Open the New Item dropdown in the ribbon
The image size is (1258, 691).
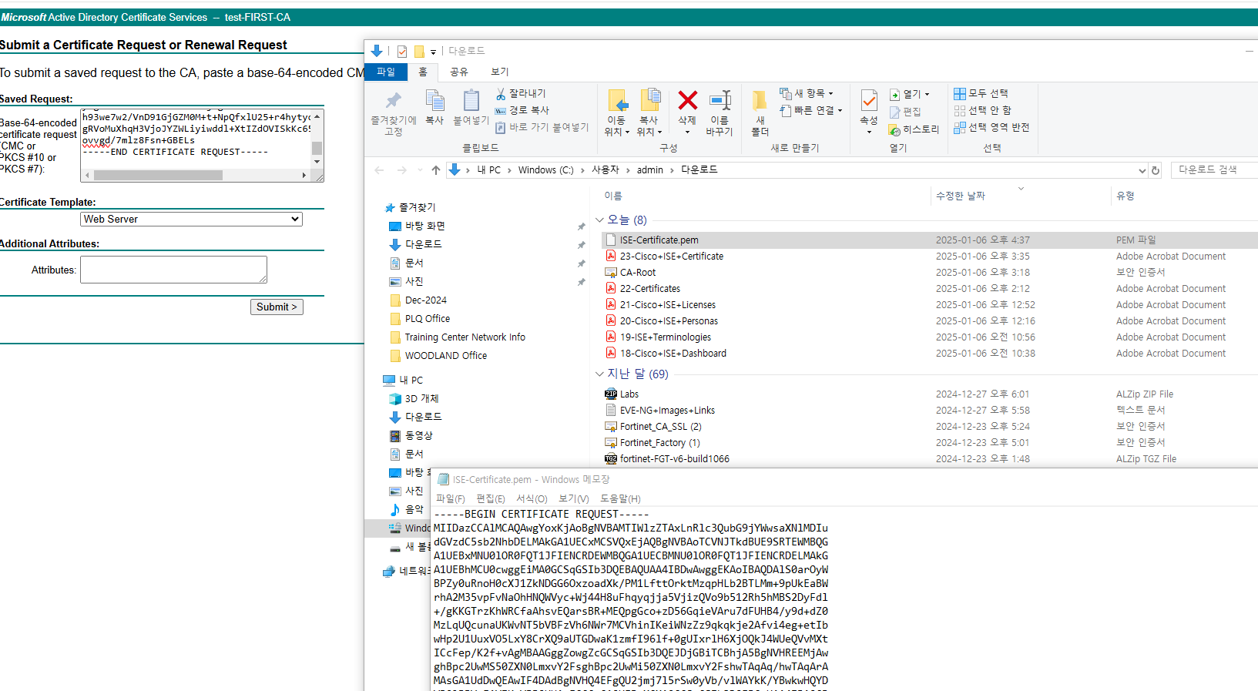pos(806,93)
